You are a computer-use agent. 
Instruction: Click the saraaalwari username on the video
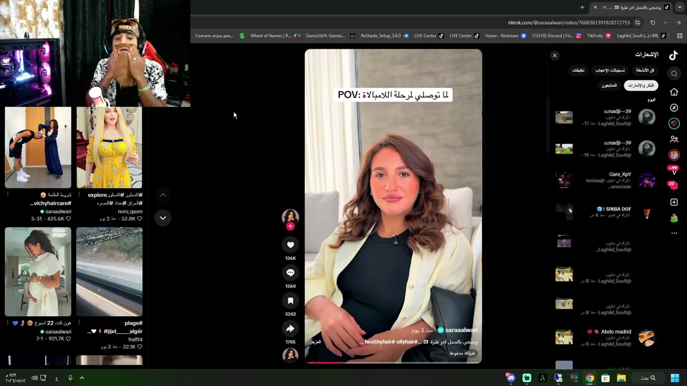[461, 330]
